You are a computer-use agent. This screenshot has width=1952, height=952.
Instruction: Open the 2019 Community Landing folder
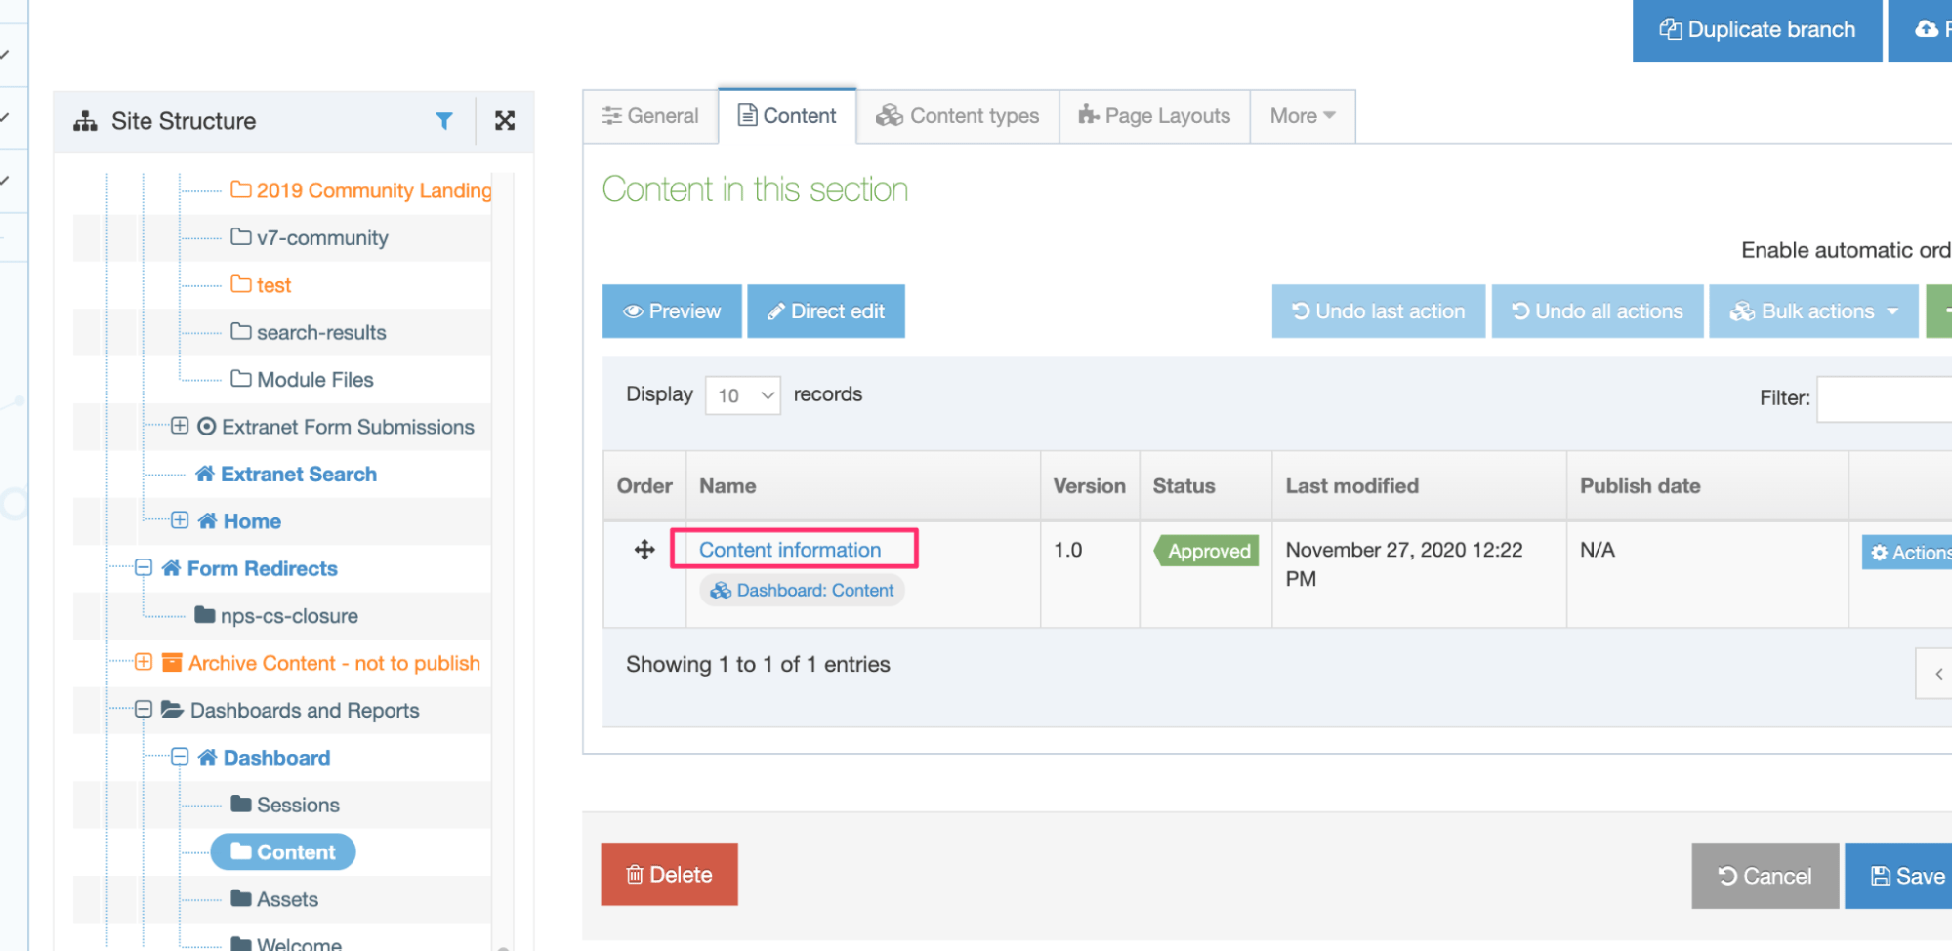[373, 190]
